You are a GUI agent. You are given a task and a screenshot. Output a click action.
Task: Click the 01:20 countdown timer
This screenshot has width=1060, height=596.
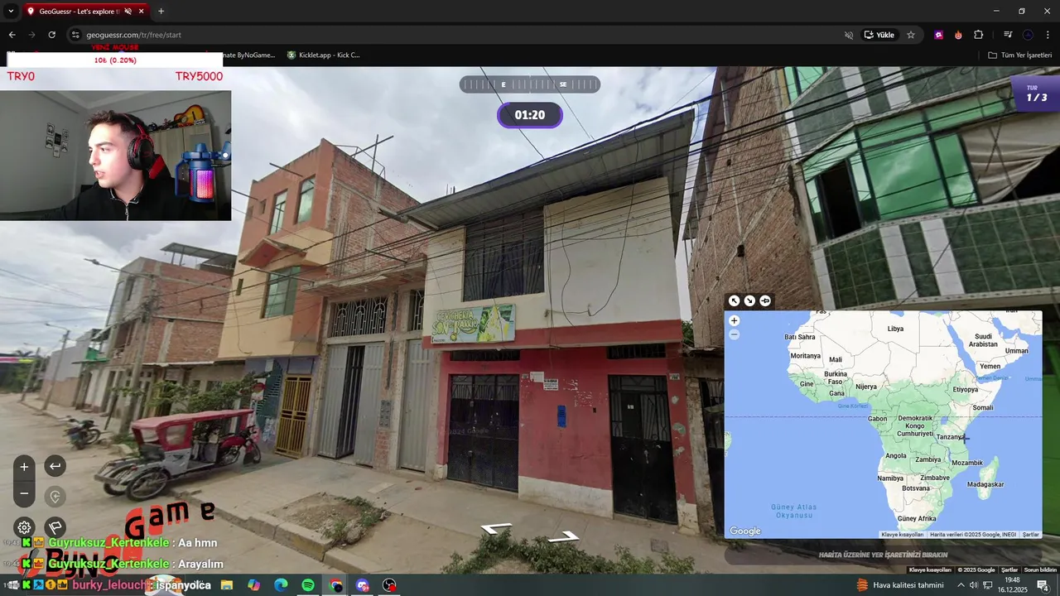pos(530,115)
